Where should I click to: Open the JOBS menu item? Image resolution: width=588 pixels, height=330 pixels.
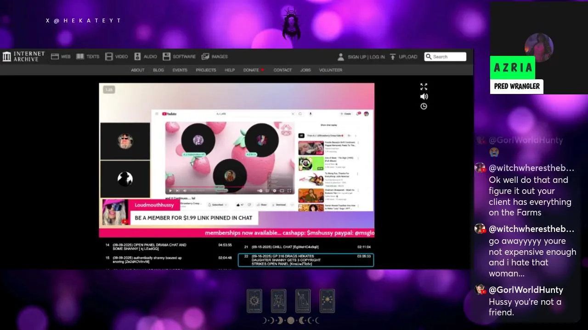pyautogui.click(x=305, y=70)
